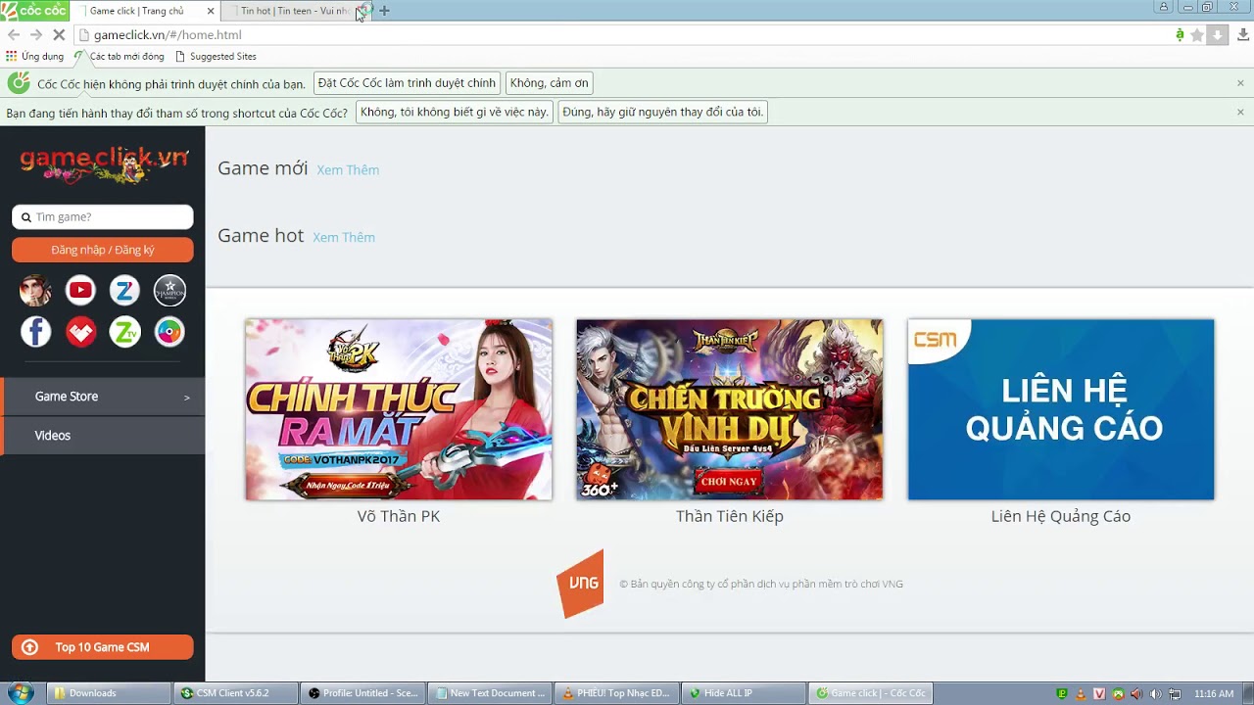Image resolution: width=1254 pixels, height=705 pixels.
Task: Click the Game mới heading
Action: pos(263,168)
